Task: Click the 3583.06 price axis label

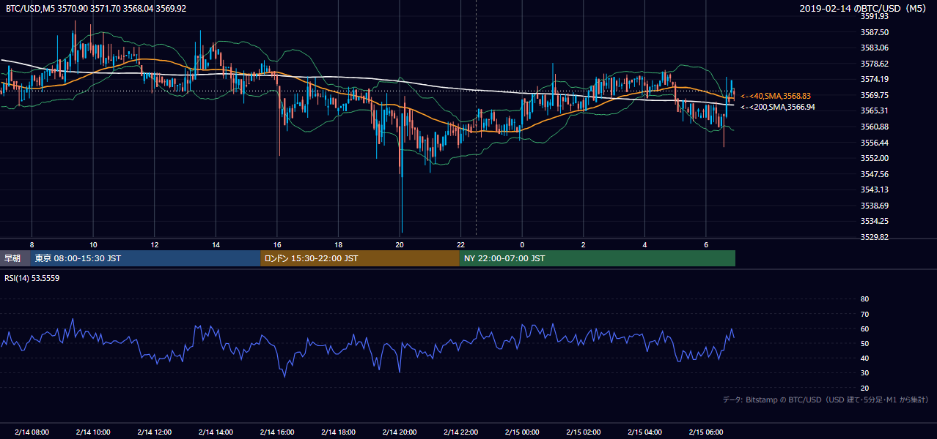Action: [x=875, y=48]
